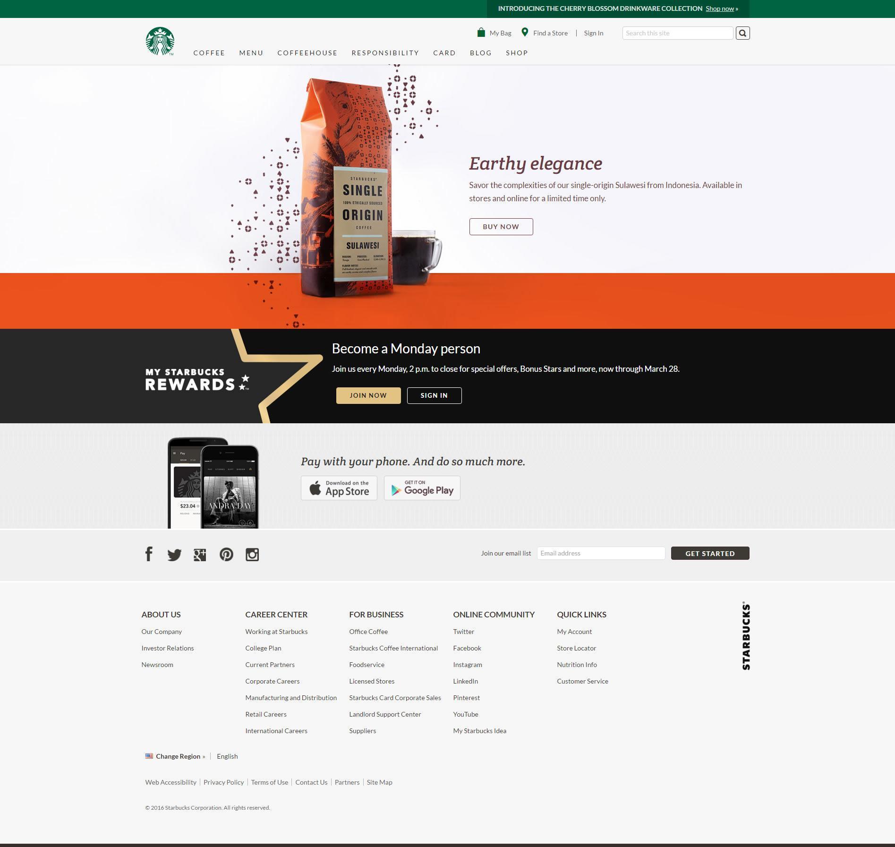The height and width of the screenshot is (847, 895).
Task: Open the RESPONSIBILITY navigation item
Action: point(385,53)
